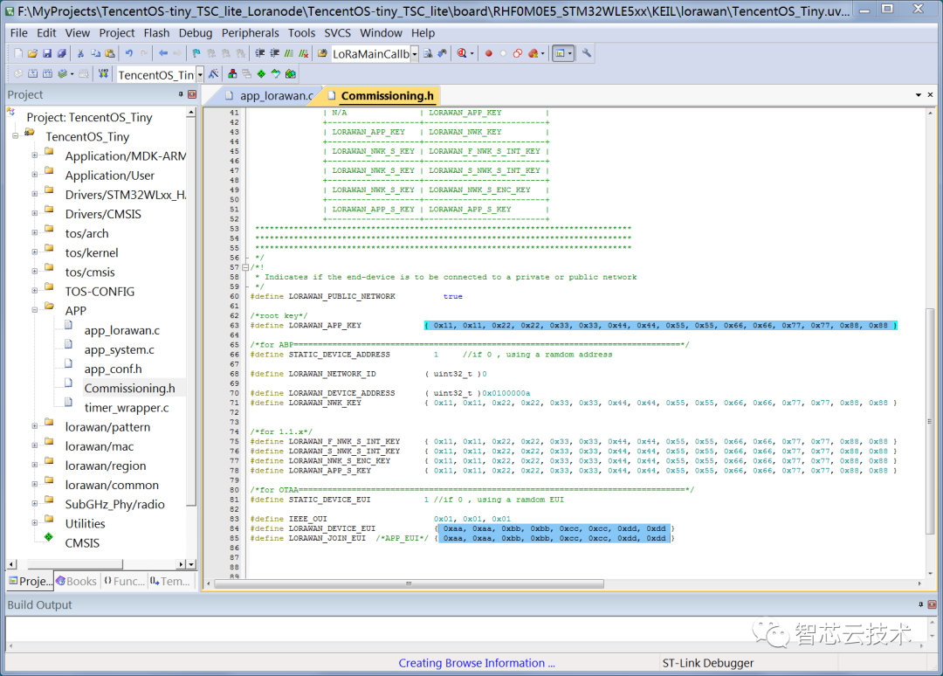Click the Open file folder icon
943x676 pixels.
click(32, 53)
